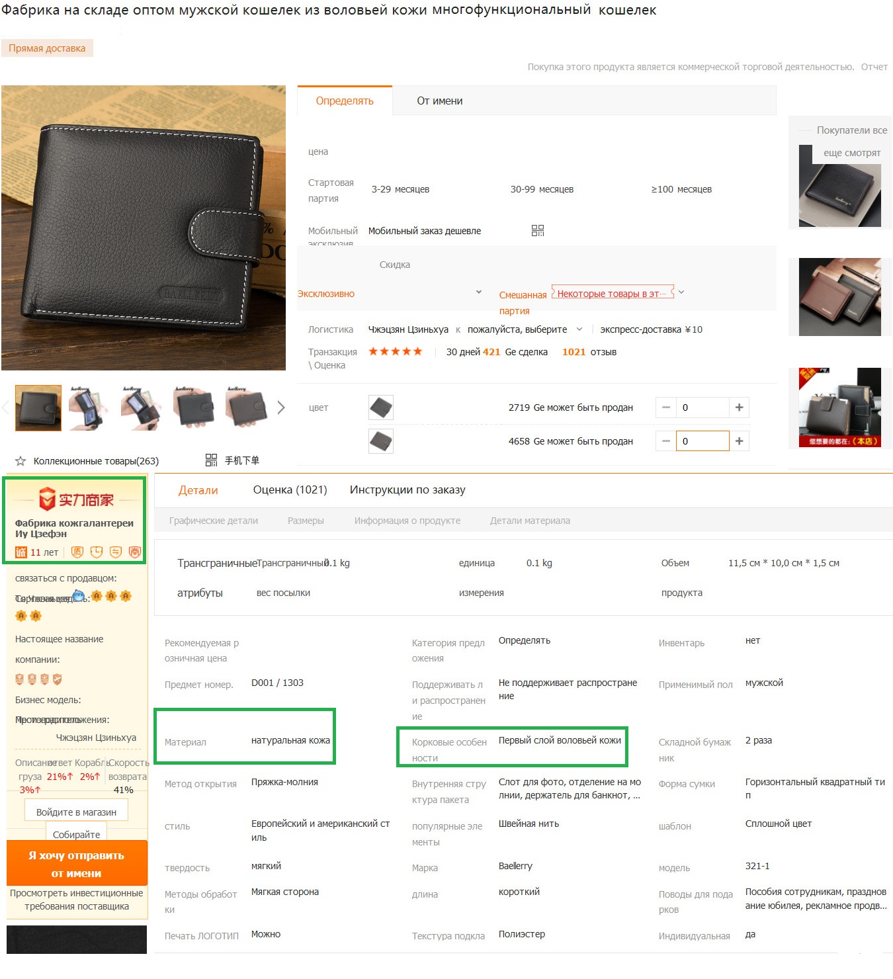Select the second wallet color swatch
The width and height of the screenshot is (893, 979).
pyautogui.click(x=380, y=441)
